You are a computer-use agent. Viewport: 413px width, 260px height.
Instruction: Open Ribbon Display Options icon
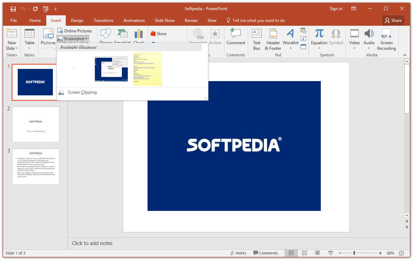coord(354,9)
